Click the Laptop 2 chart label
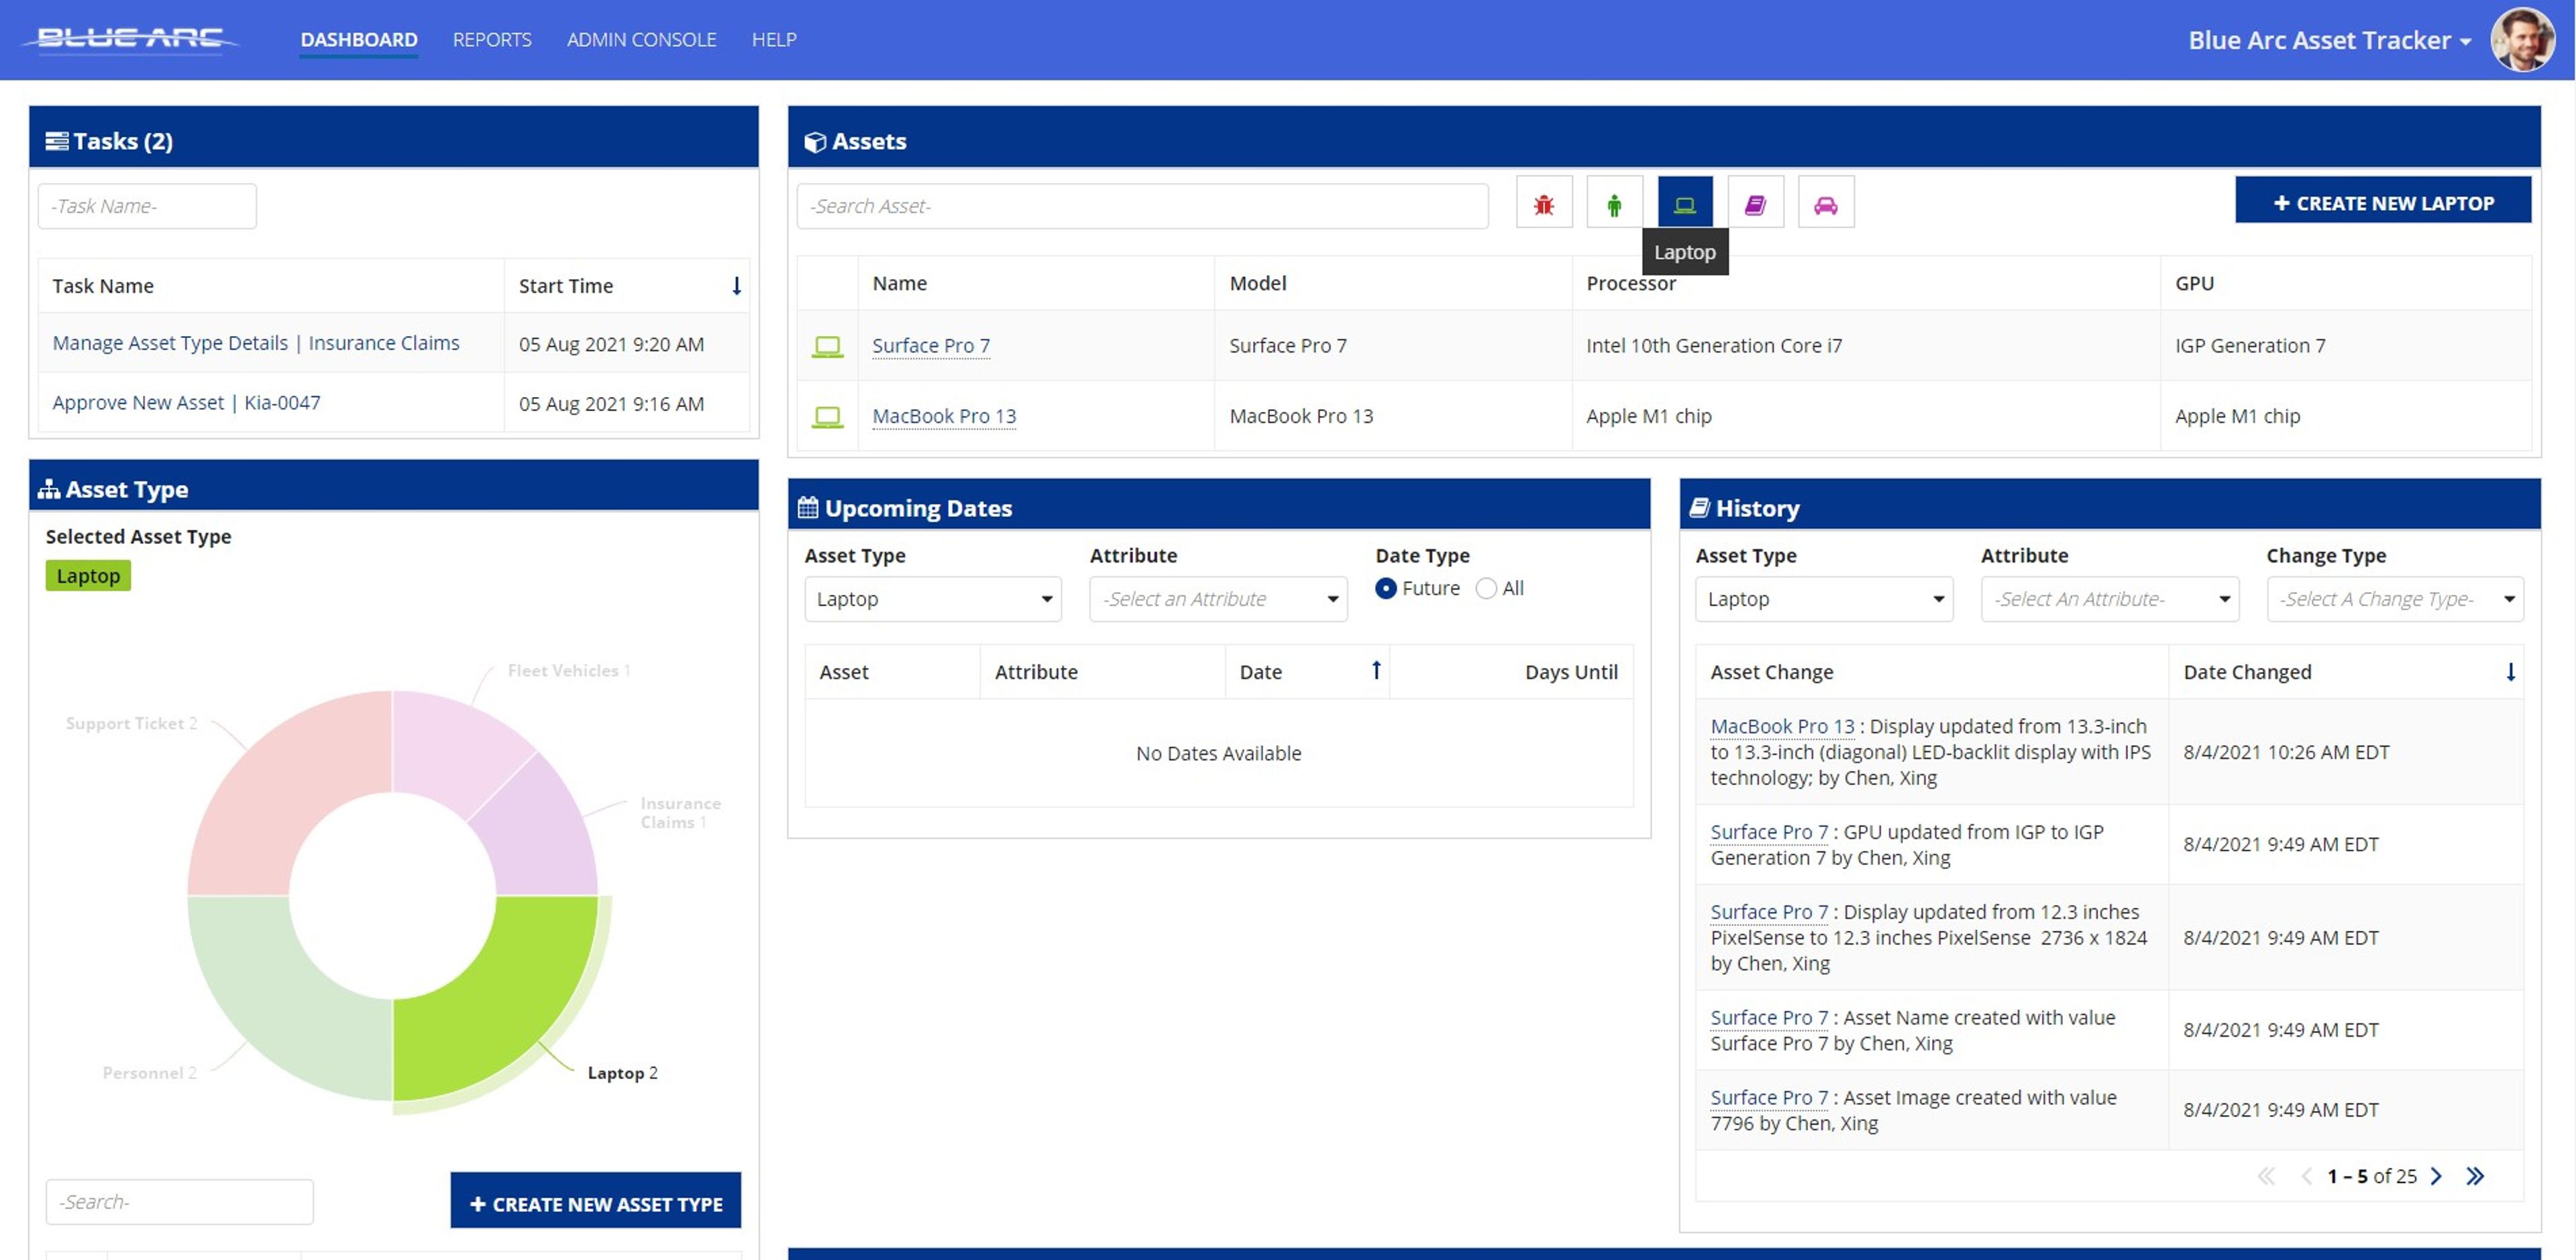The width and height of the screenshot is (2576, 1260). pos(622,1073)
